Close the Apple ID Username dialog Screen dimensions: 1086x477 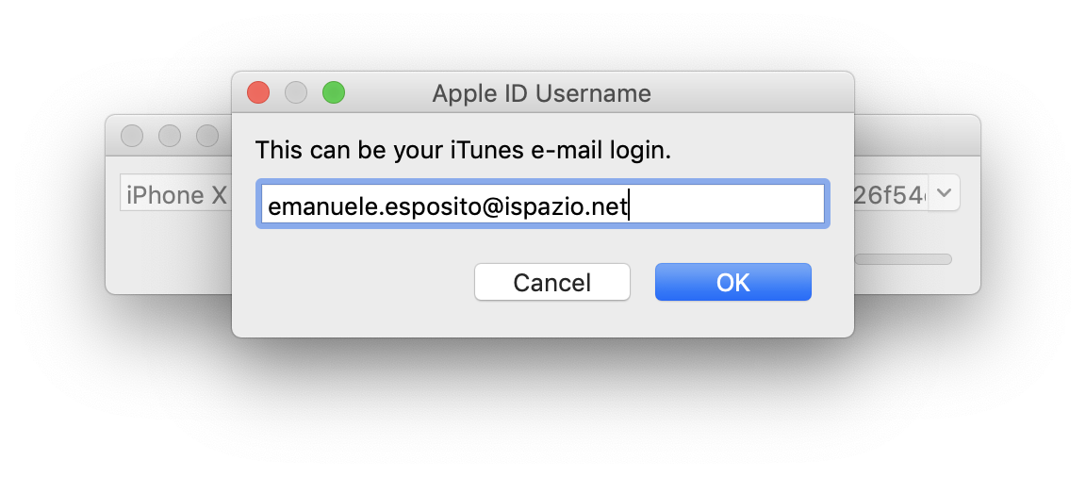coord(258,92)
